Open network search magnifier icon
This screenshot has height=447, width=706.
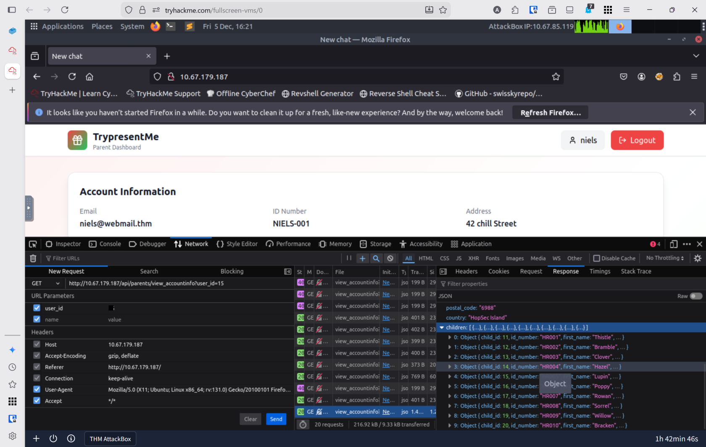(x=376, y=258)
